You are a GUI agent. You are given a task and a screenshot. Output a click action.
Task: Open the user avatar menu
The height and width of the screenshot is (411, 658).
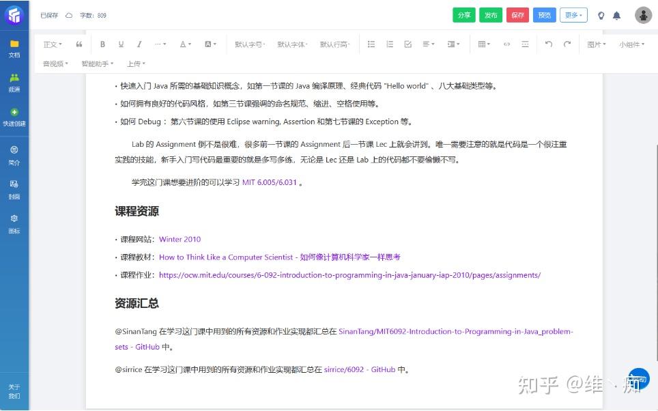(643, 16)
